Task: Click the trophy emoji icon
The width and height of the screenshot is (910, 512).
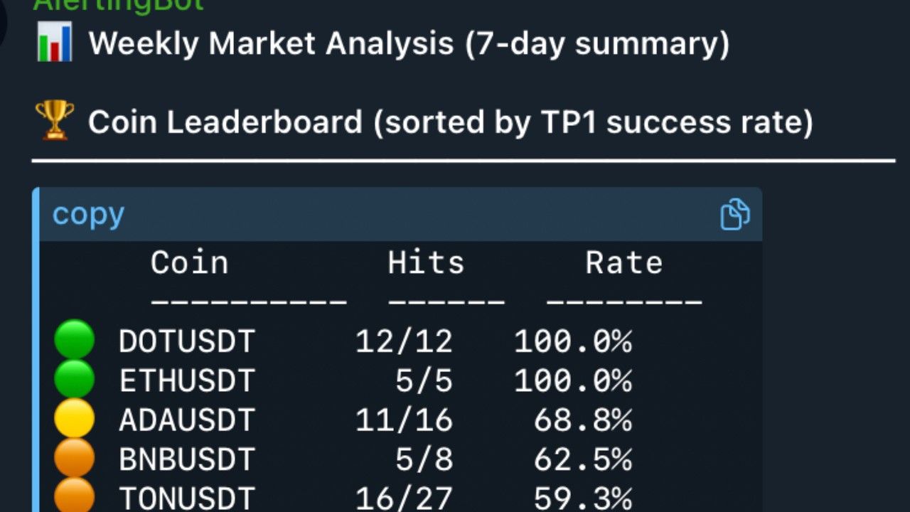Action: click(x=54, y=120)
